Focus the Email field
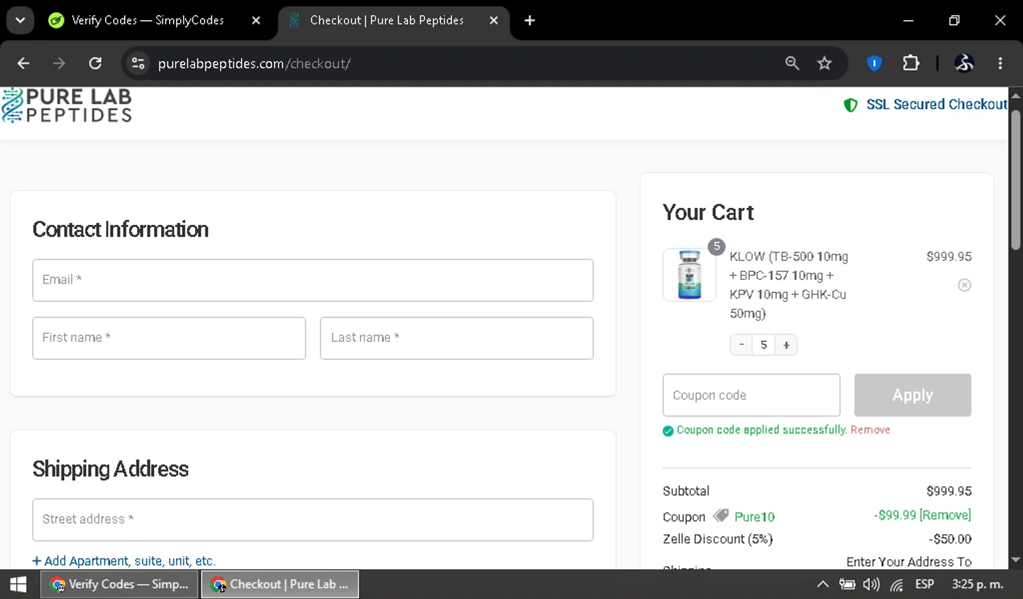This screenshot has height=599, width=1023. [313, 280]
